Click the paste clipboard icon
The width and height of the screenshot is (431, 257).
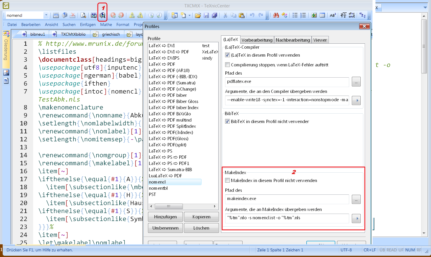(x=242, y=15)
